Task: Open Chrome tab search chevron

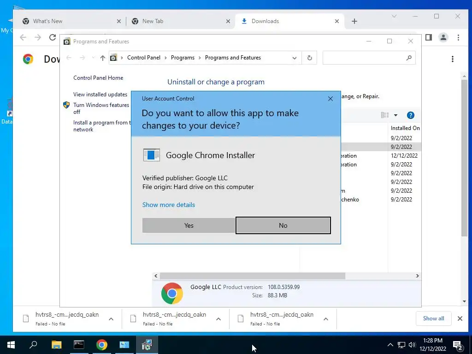Action: click(x=394, y=16)
